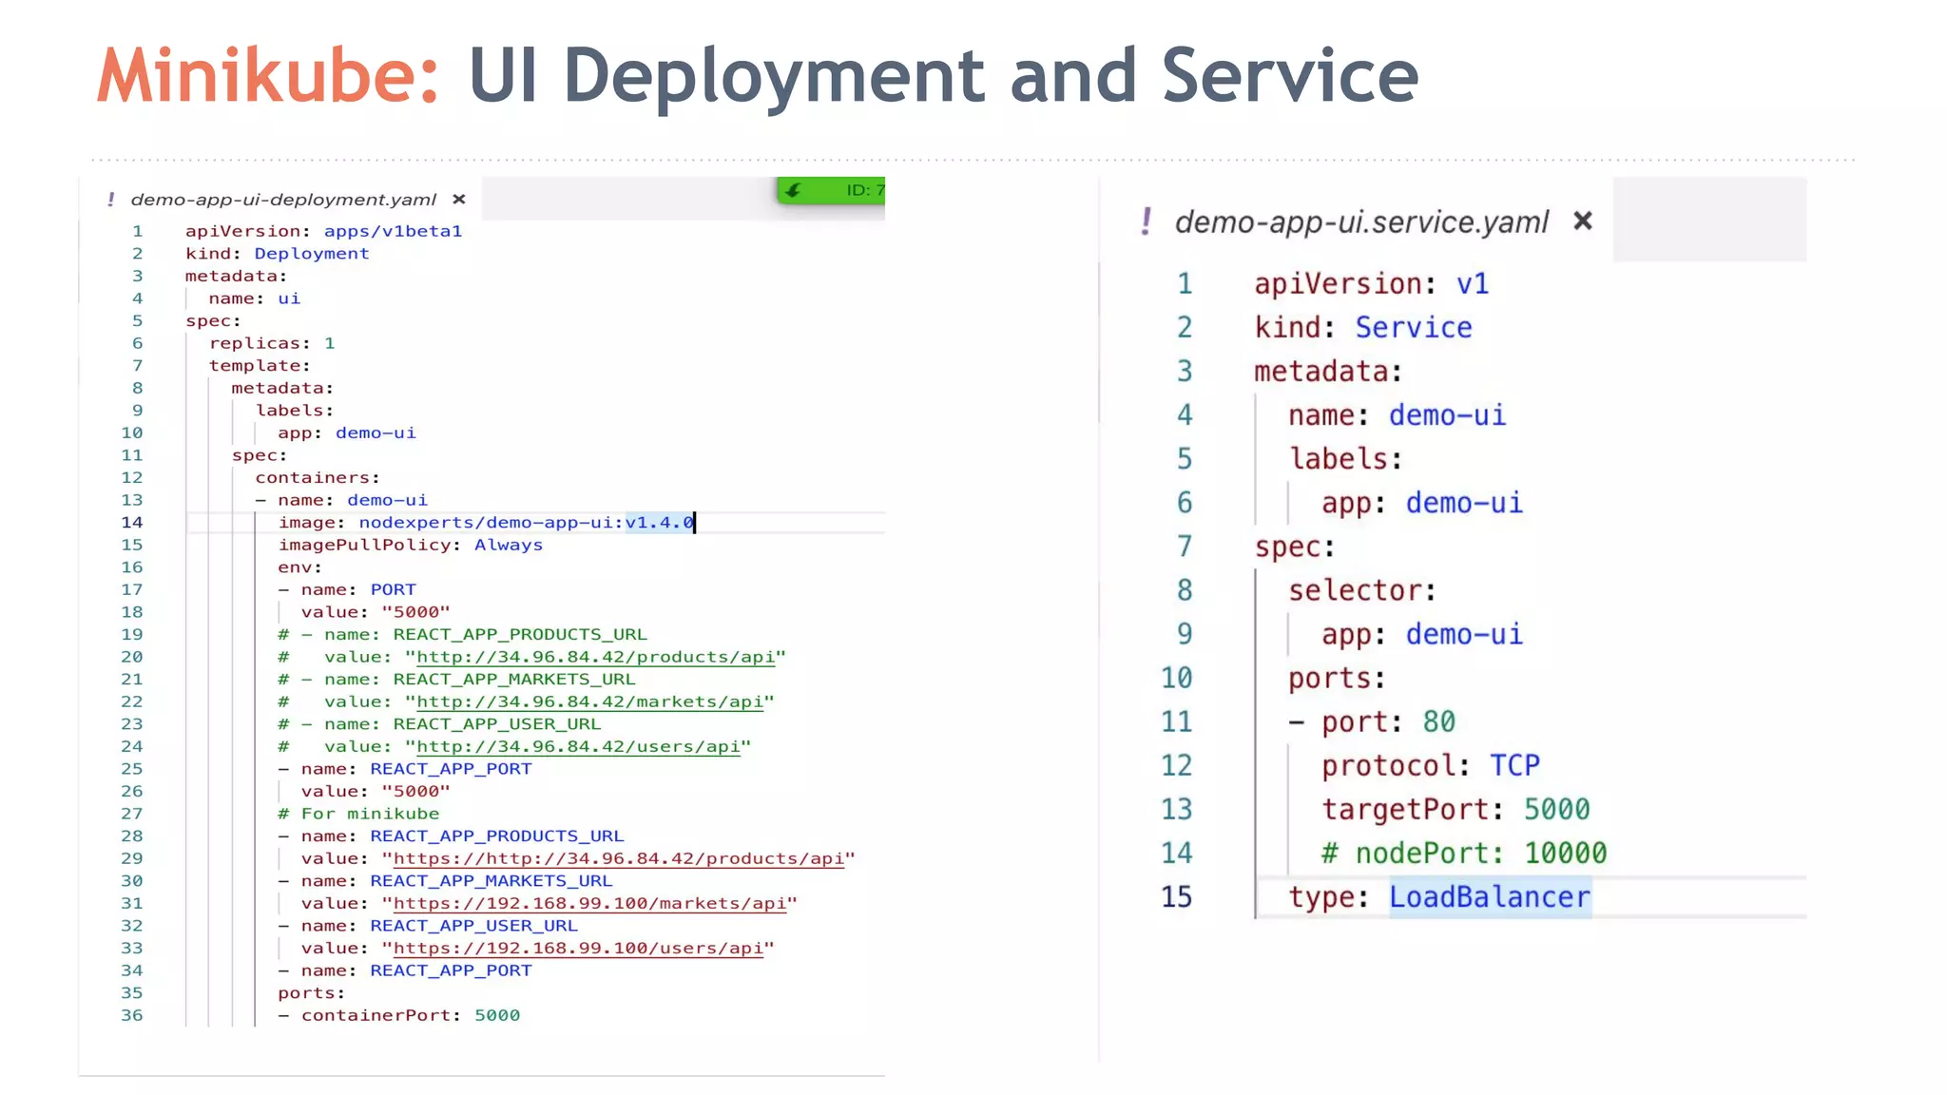Image resolution: width=1947 pixels, height=1095 pixels.
Task: Click the commented nodePort 10000 line
Action: click(x=1463, y=854)
